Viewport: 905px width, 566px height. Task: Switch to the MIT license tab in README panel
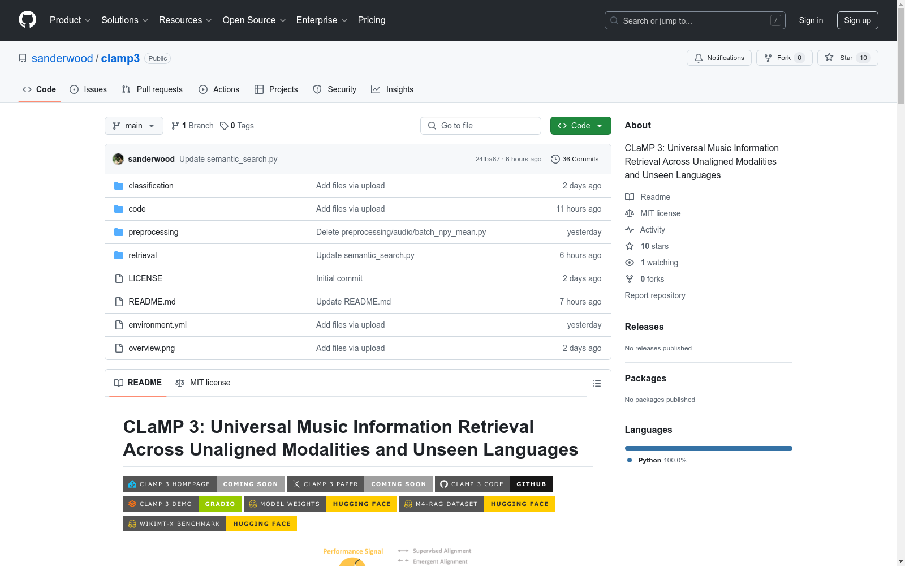click(203, 383)
